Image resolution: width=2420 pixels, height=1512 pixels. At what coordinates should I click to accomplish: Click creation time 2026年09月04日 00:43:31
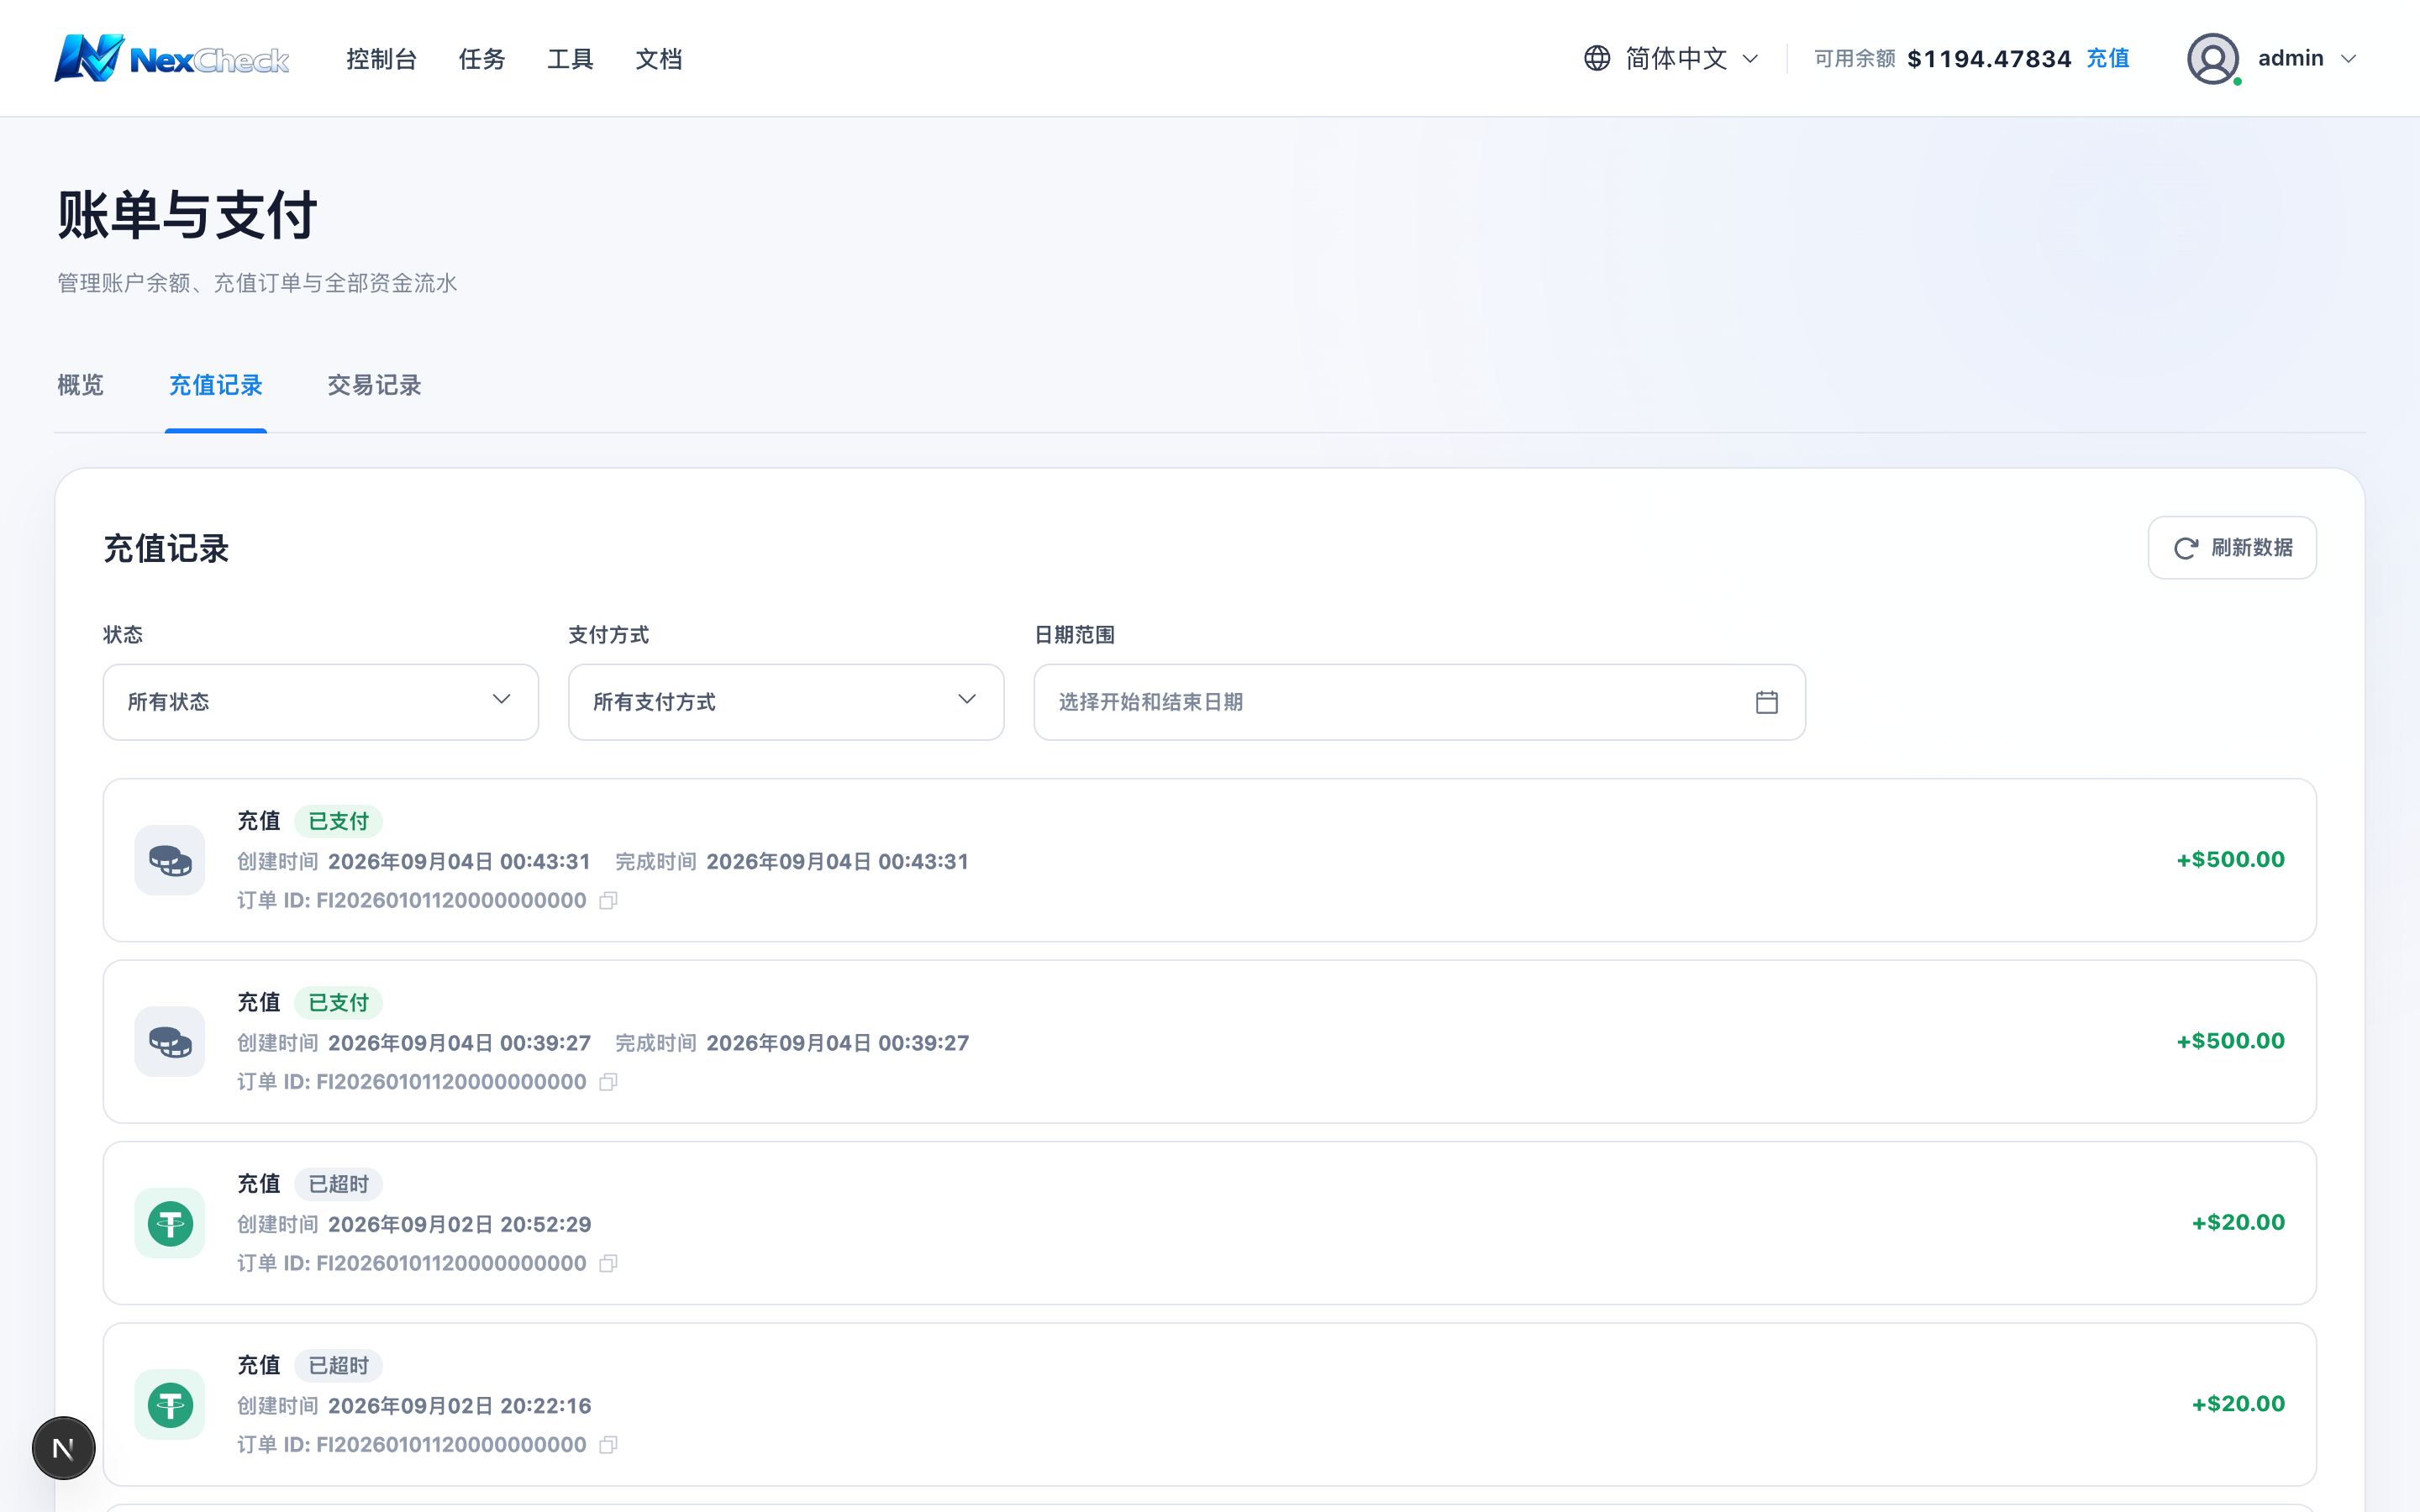tap(459, 862)
